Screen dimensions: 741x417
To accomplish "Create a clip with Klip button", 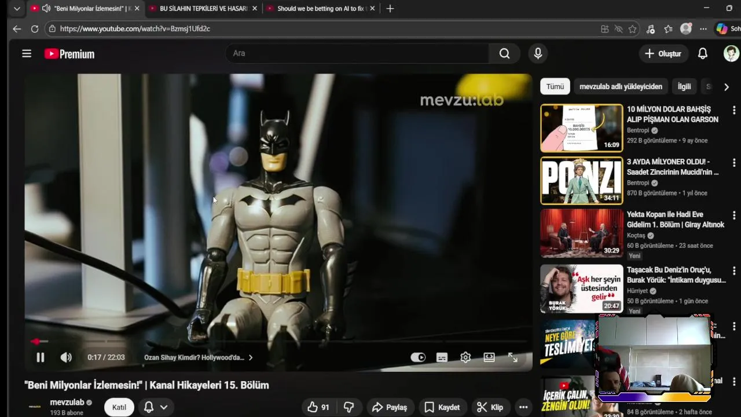I will pyautogui.click(x=490, y=407).
